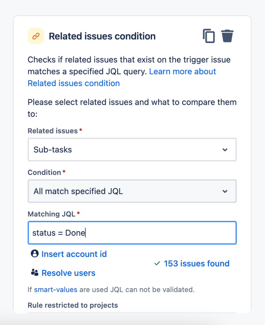This screenshot has height=325, width=265.
Task: Click the Resolve users link
Action: [x=68, y=273]
